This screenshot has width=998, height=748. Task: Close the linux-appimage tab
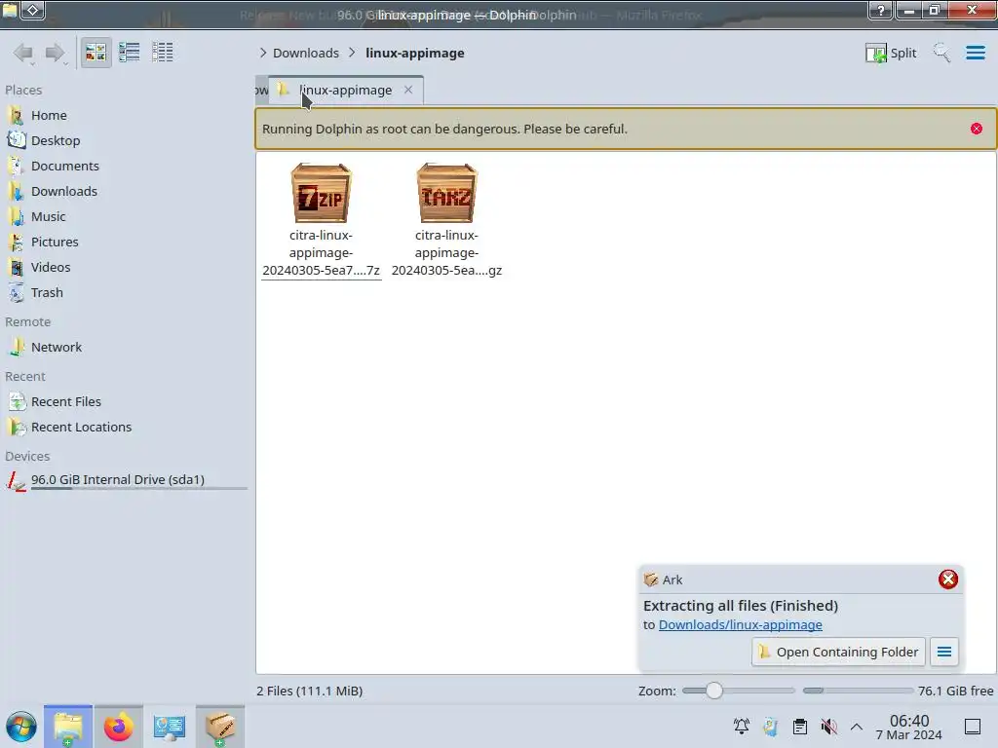[x=408, y=91]
